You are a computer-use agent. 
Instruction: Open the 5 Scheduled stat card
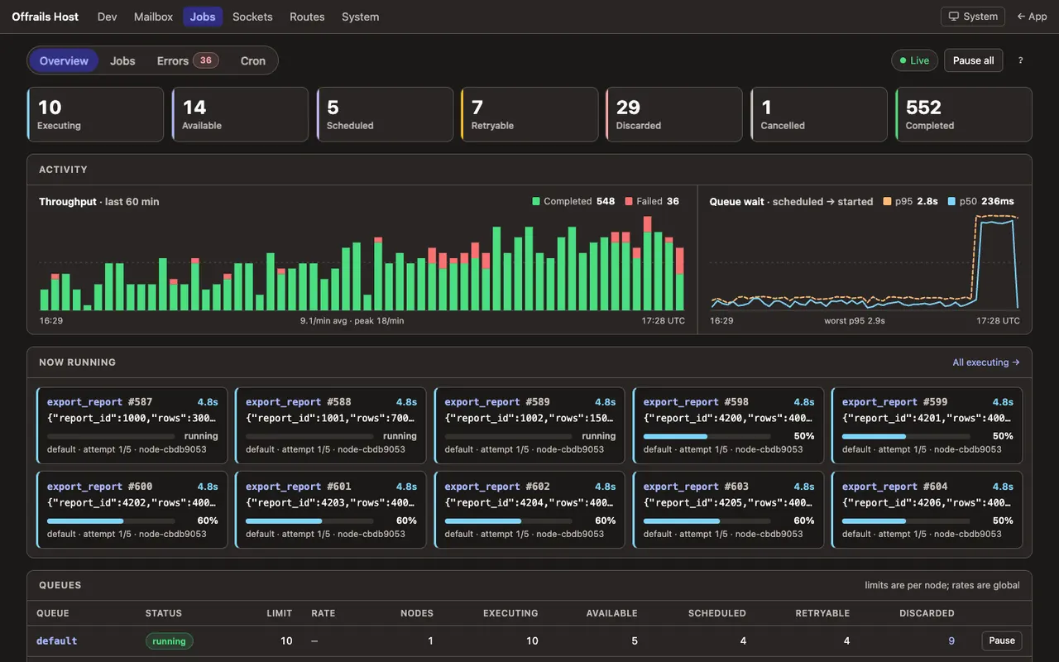(x=385, y=114)
